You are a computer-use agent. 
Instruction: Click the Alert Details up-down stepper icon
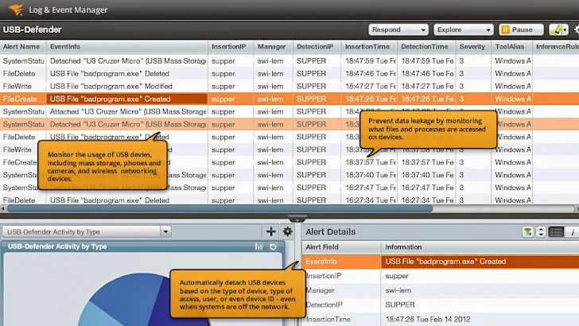(x=541, y=232)
